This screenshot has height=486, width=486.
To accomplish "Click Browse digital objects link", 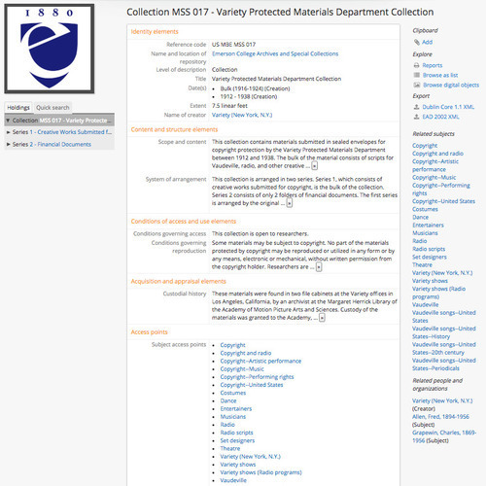I will click(x=451, y=85).
